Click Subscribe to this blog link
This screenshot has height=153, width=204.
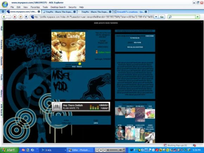pos(142,37)
